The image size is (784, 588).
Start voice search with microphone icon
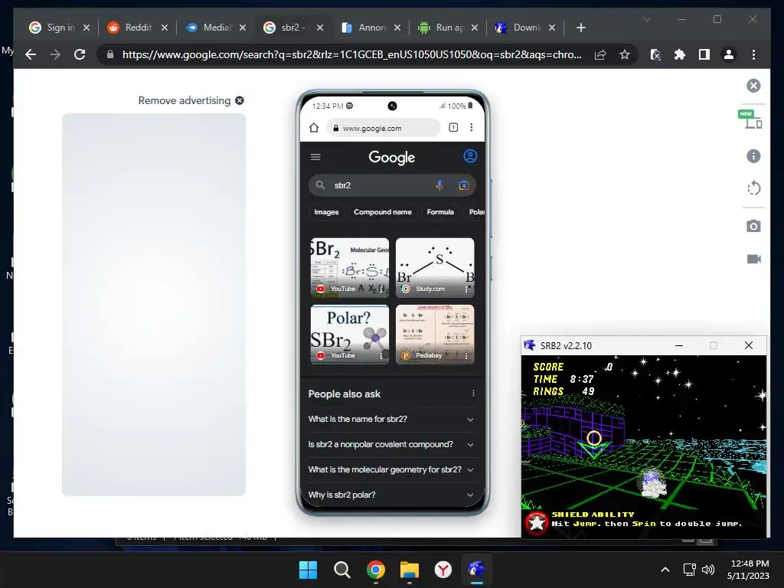[439, 185]
